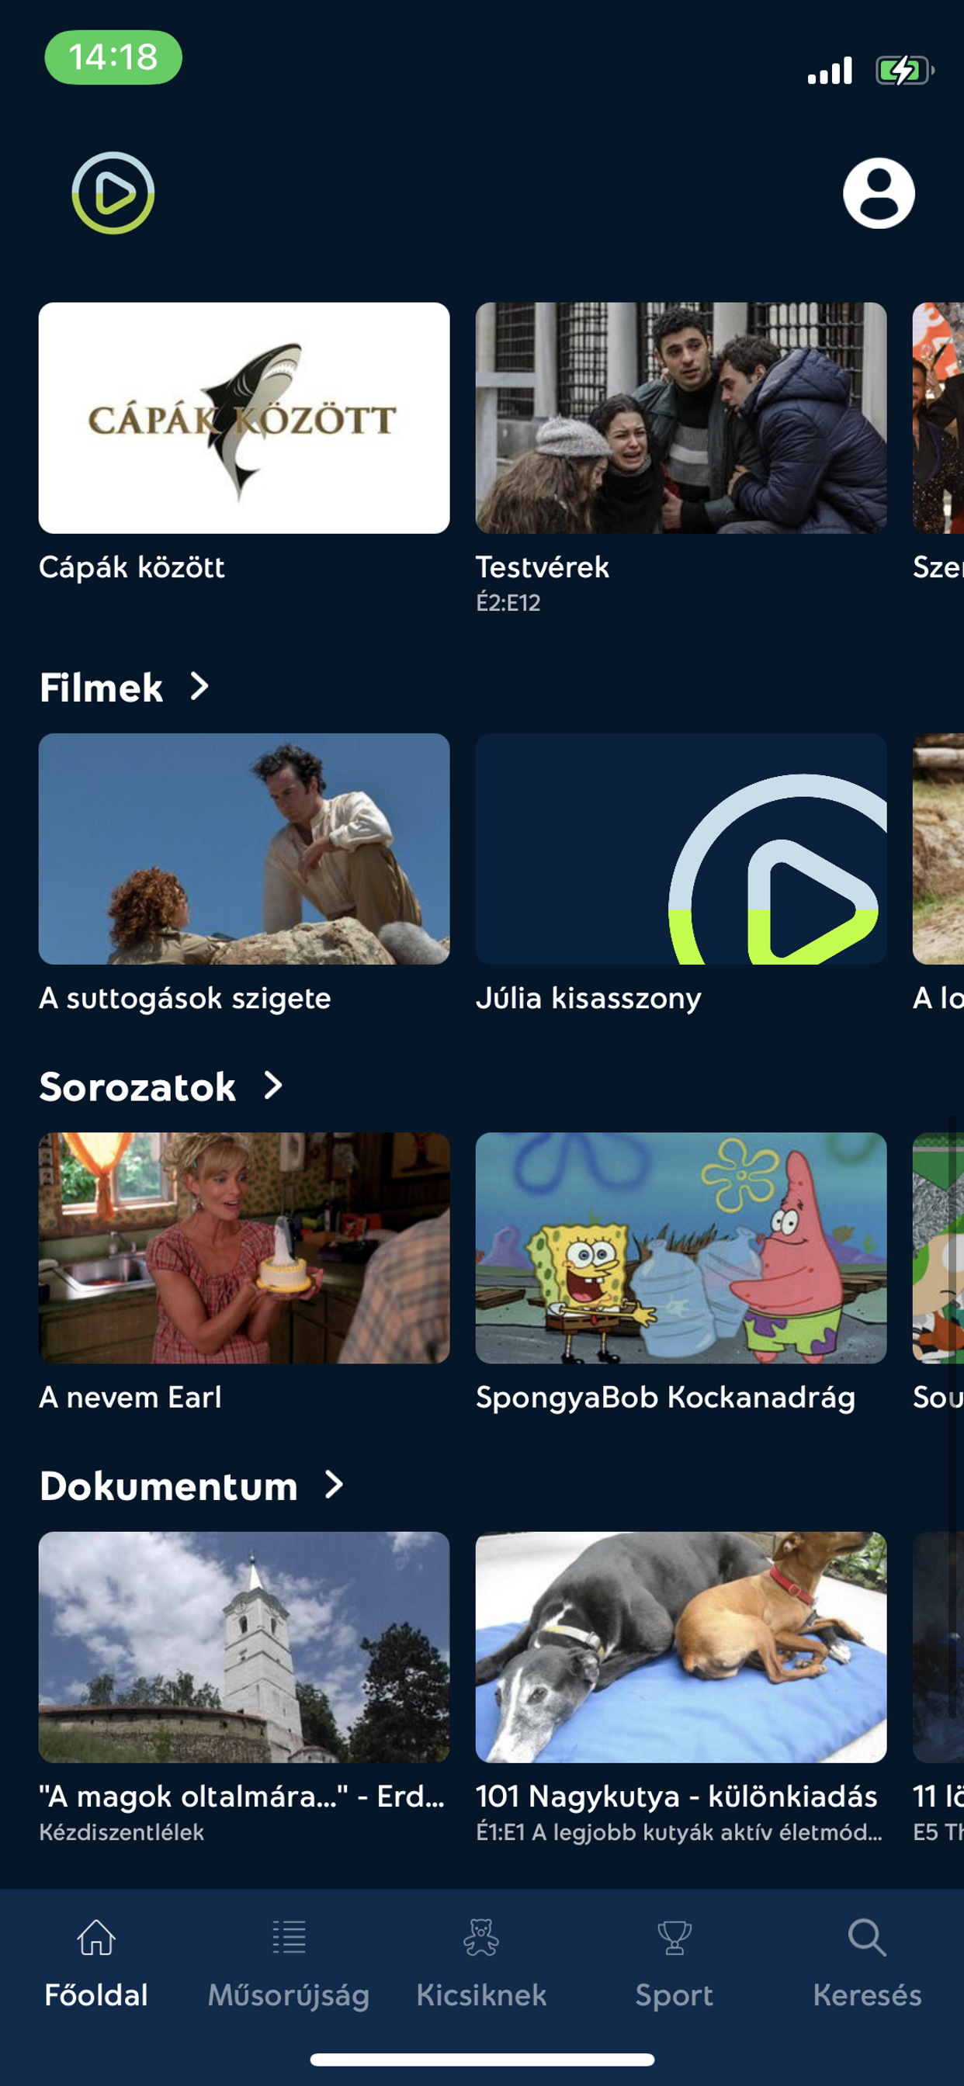Switch to the Sport tab label
Image resolution: width=964 pixels, height=2086 pixels.
coord(674,1994)
